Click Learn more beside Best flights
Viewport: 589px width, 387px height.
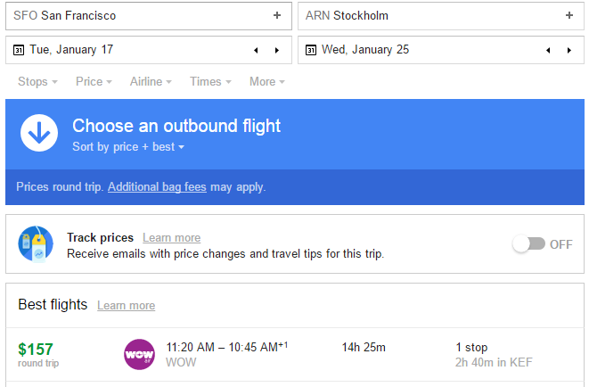[x=126, y=305]
